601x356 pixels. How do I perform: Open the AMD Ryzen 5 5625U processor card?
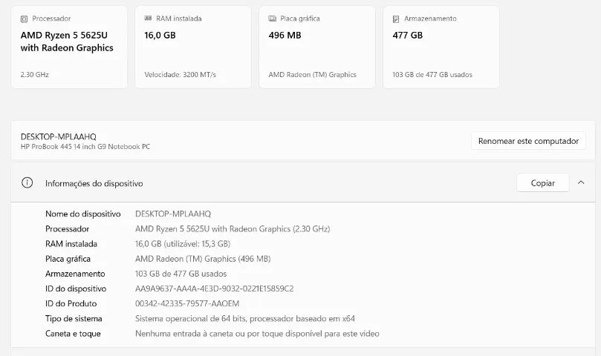(x=69, y=47)
